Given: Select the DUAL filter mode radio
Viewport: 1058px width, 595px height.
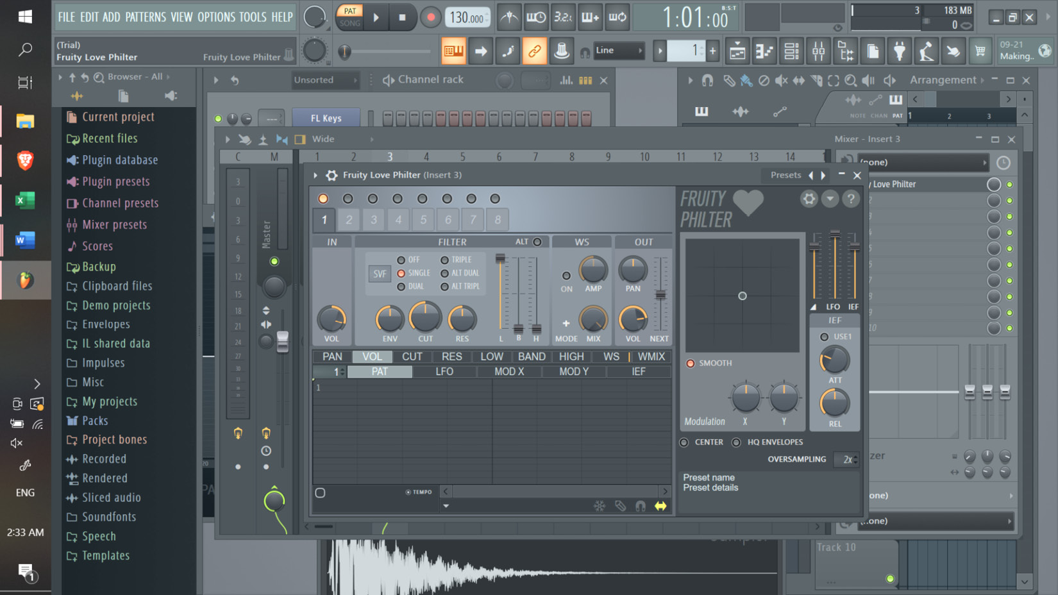Looking at the screenshot, I should [401, 287].
